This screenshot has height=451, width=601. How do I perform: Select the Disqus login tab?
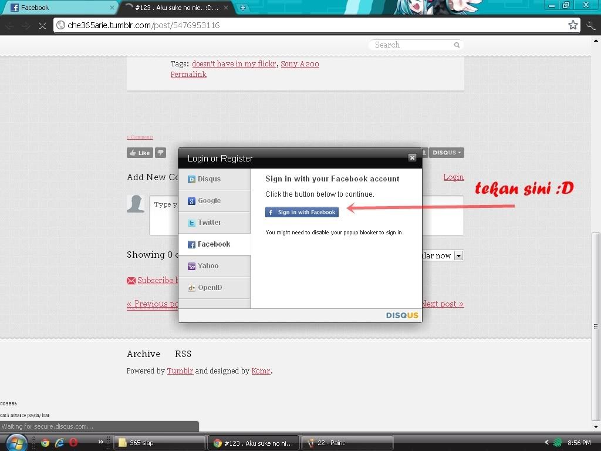click(214, 179)
